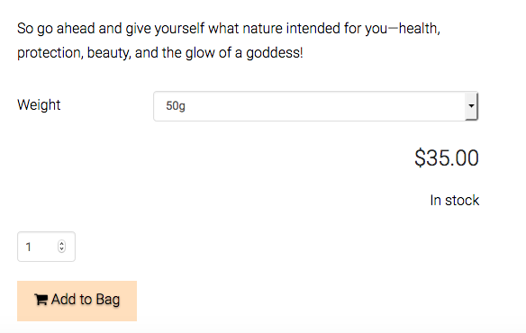526x333 pixels.
Task: Click the 50g text in selector
Action: [x=176, y=106]
